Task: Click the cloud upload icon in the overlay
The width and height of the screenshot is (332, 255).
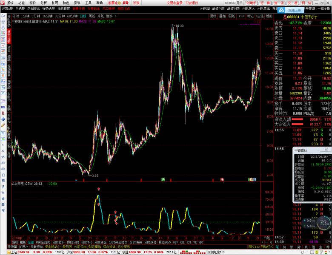Action: pos(281,10)
